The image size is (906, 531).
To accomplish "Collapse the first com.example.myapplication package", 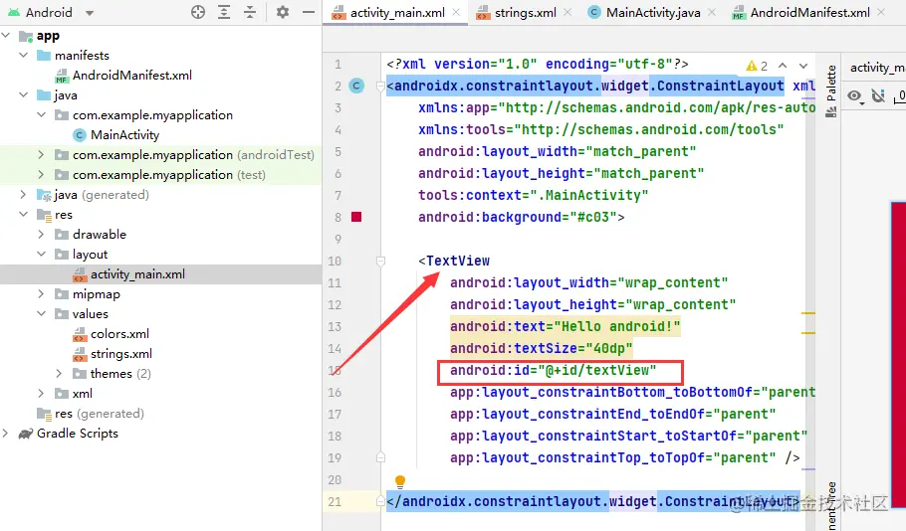I will 41,115.
